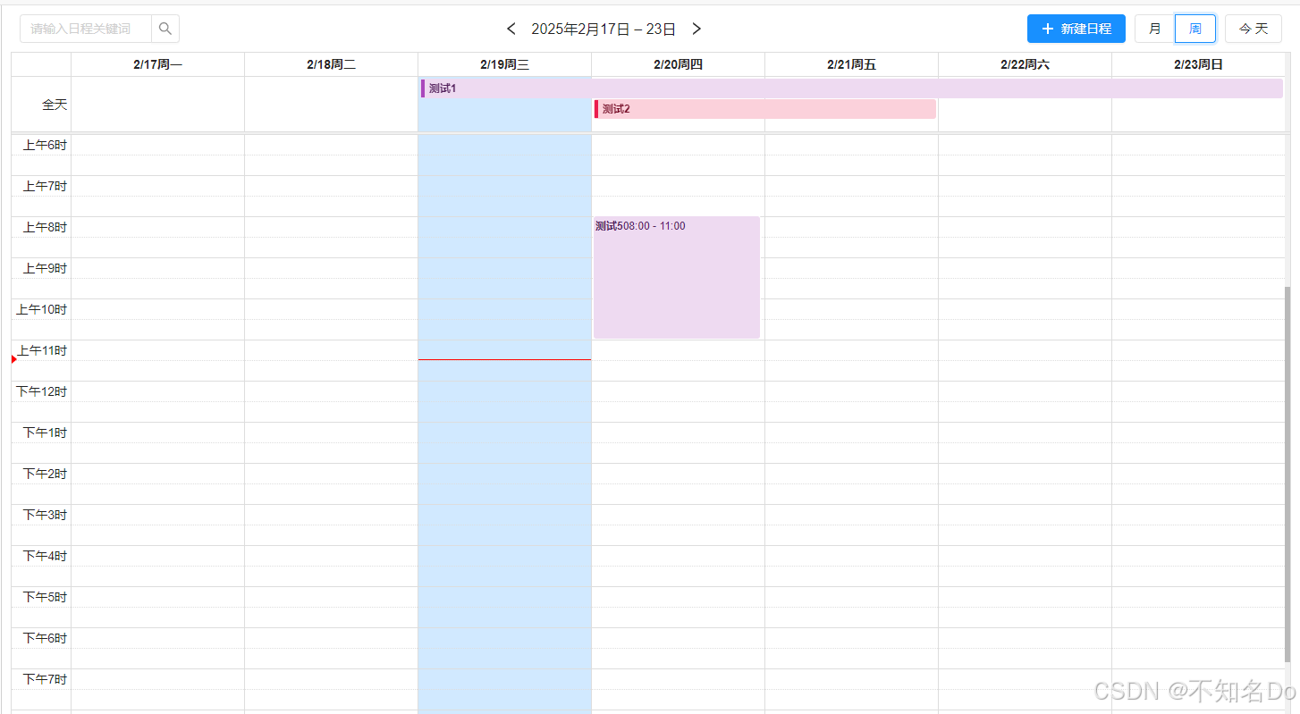Click the 全天 row label
This screenshot has width=1300, height=714.
pos(53,104)
